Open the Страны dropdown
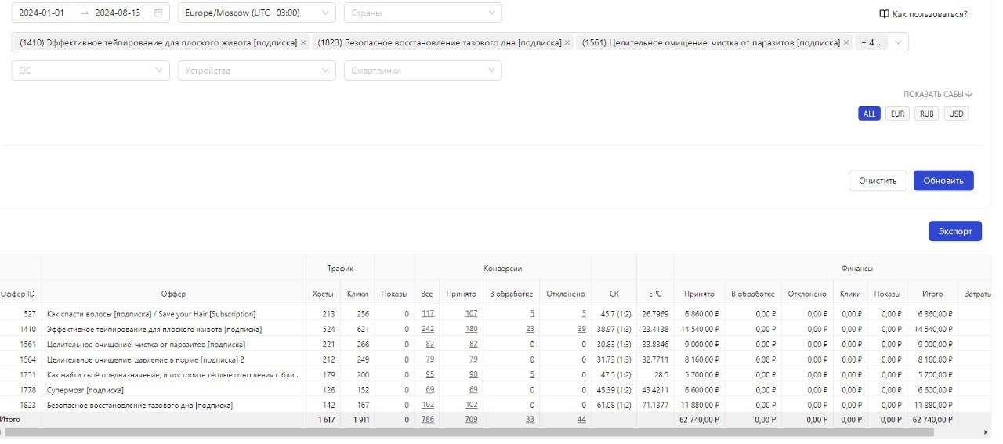This screenshot has width=1003, height=444. (x=423, y=13)
